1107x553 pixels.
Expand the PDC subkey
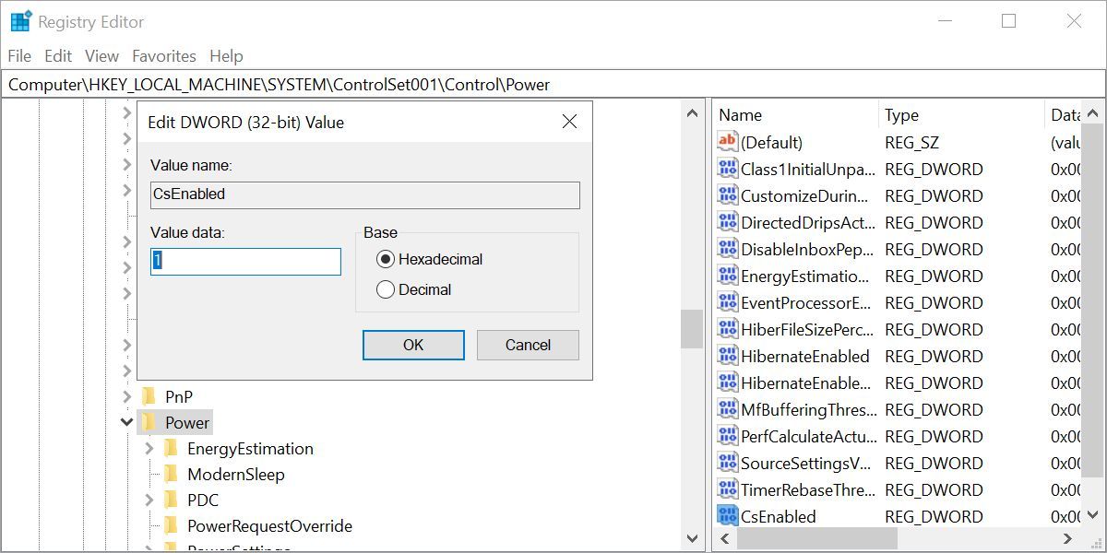point(149,500)
